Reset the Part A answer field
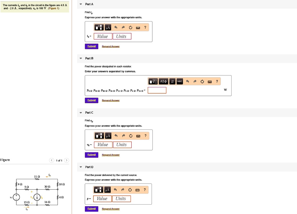297x214 pixels. [131, 28]
